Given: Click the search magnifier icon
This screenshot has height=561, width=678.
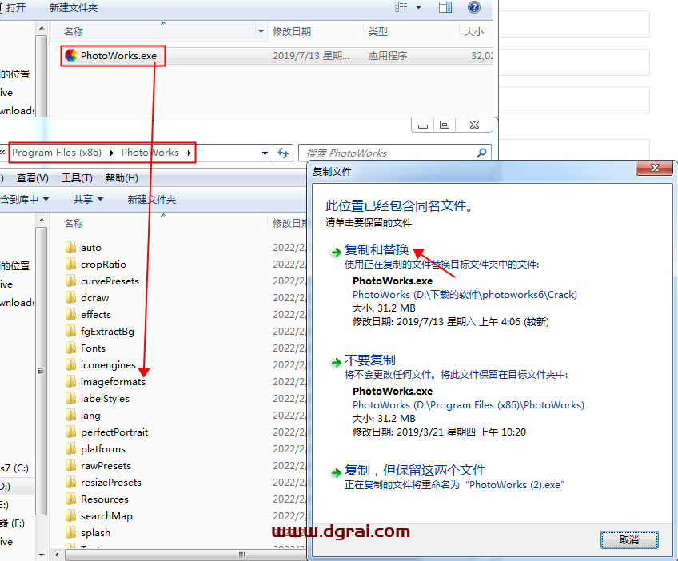Looking at the screenshot, I should point(481,153).
